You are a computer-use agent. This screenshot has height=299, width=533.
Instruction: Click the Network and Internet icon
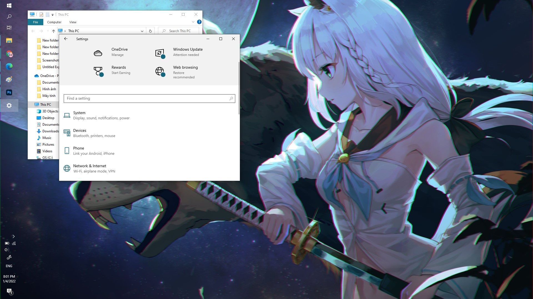pyautogui.click(x=67, y=168)
